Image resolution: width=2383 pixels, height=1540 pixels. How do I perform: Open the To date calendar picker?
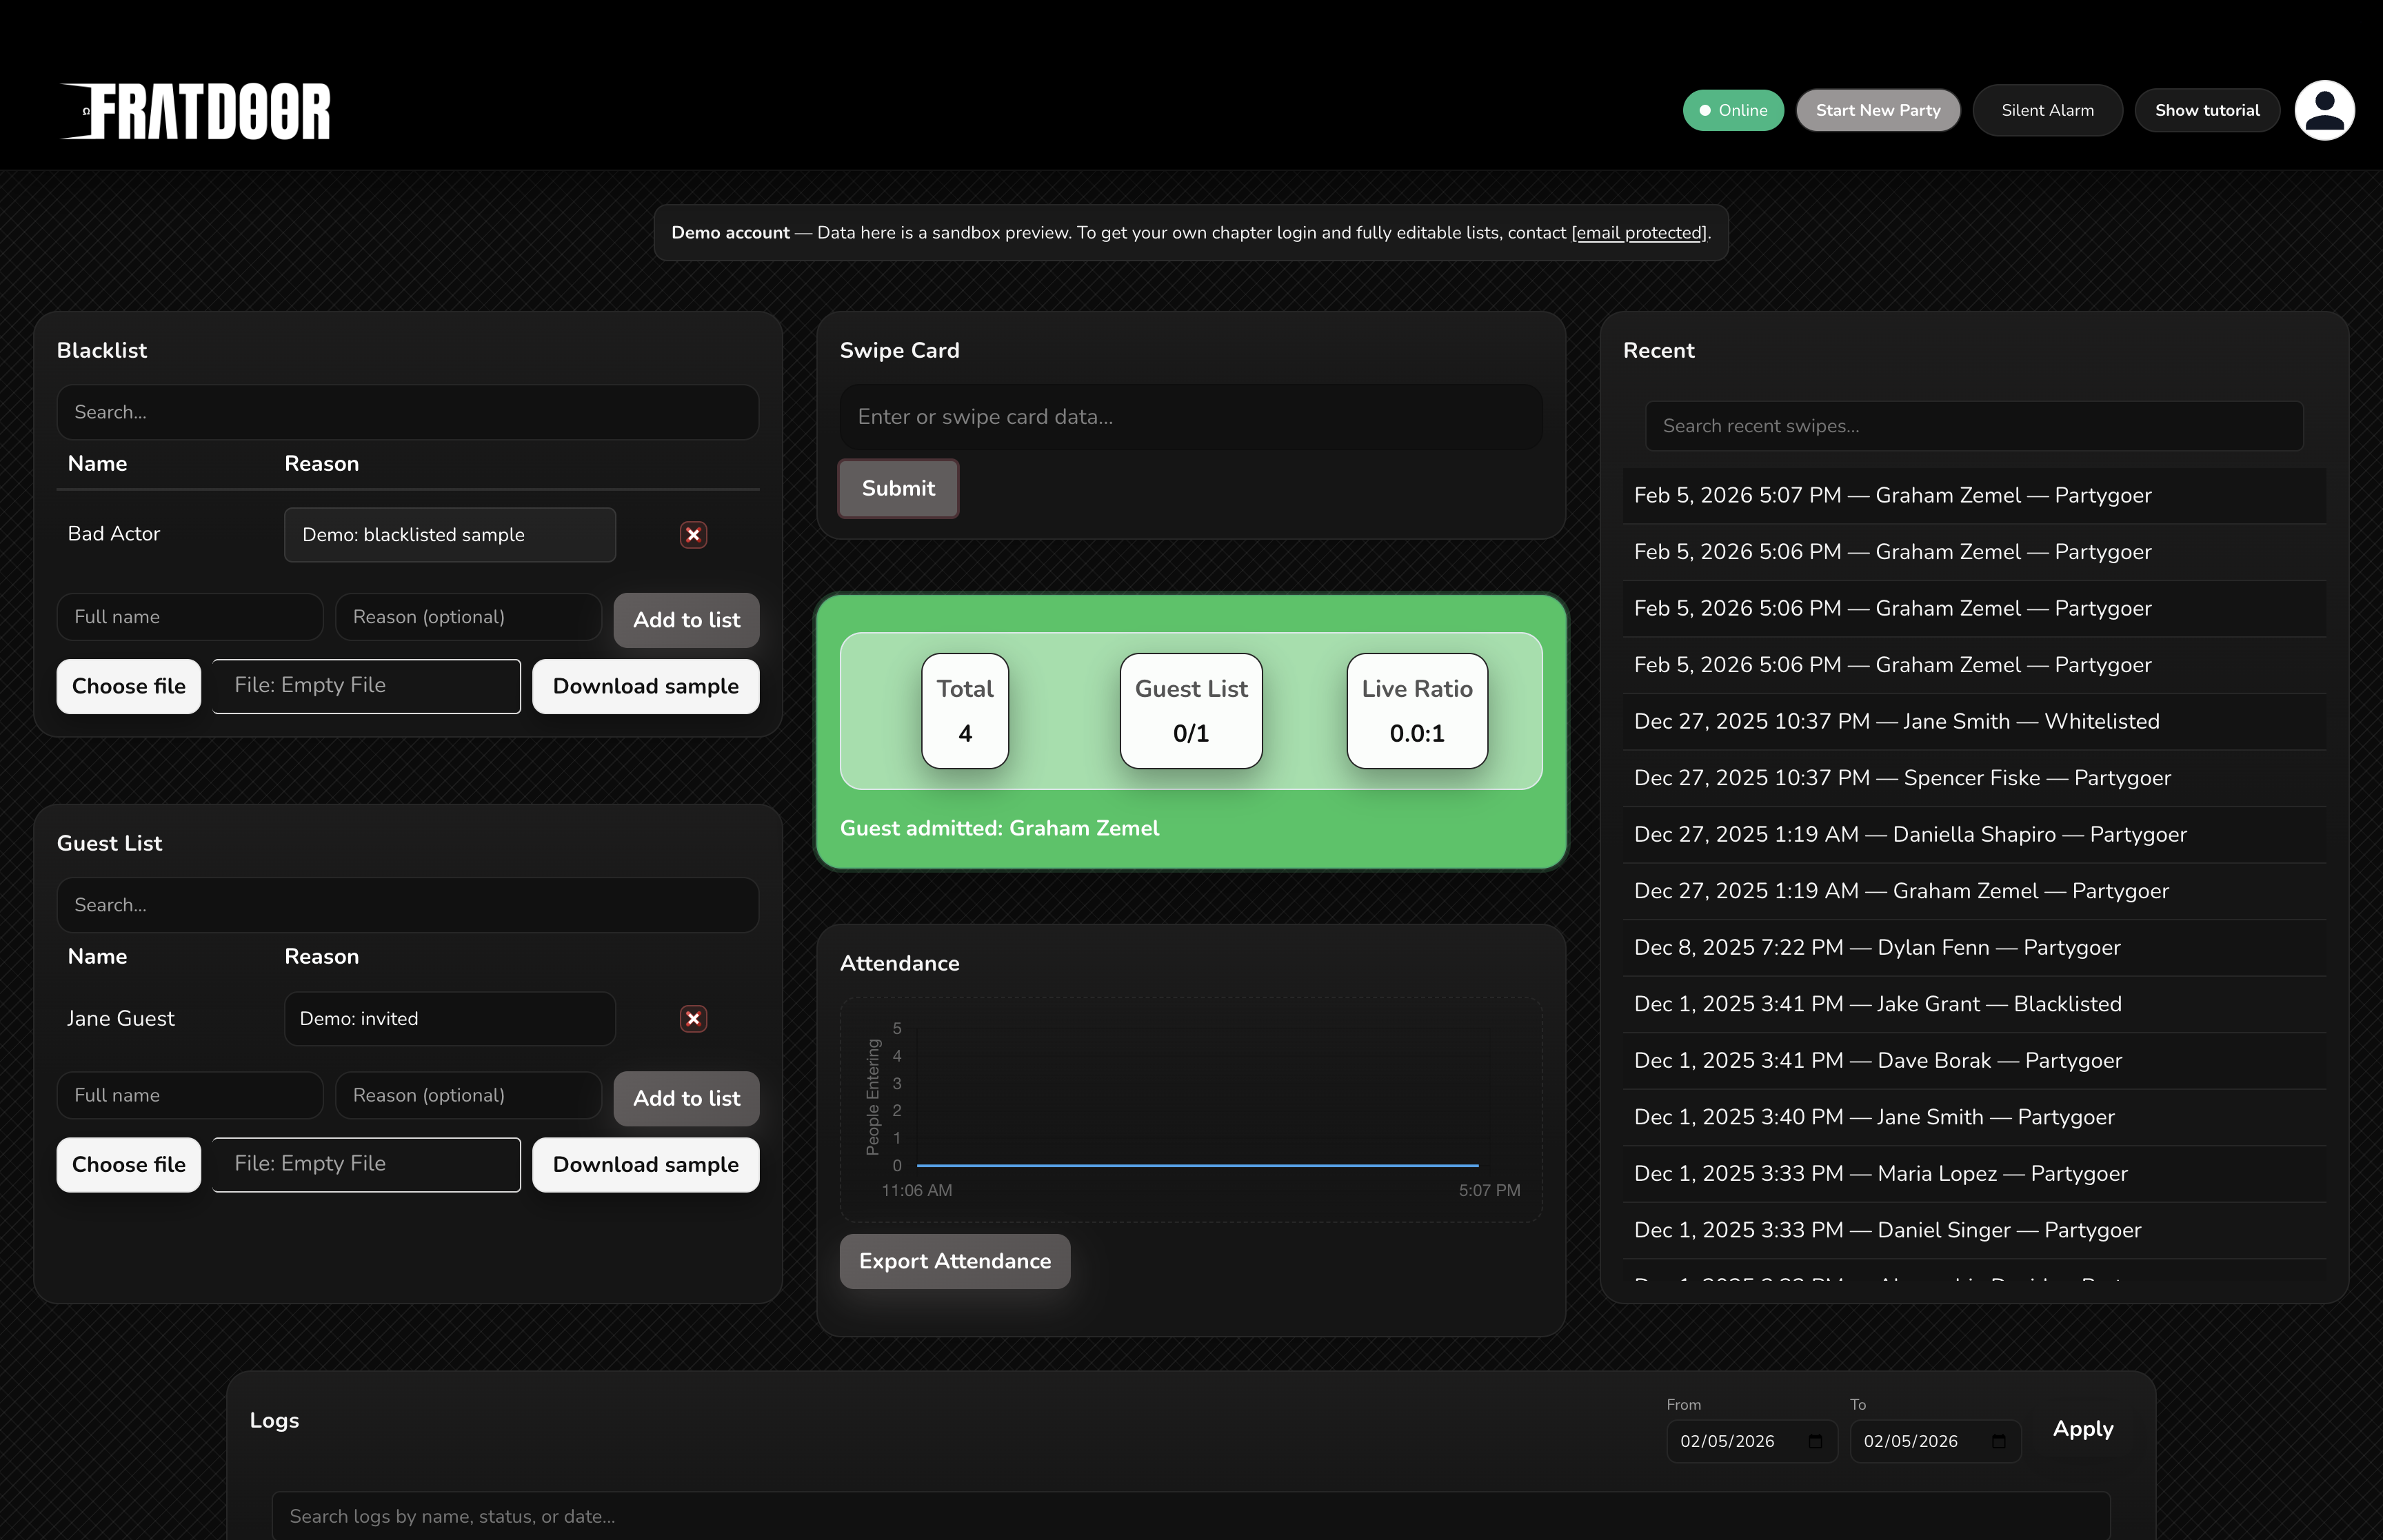[x=1998, y=1441]
